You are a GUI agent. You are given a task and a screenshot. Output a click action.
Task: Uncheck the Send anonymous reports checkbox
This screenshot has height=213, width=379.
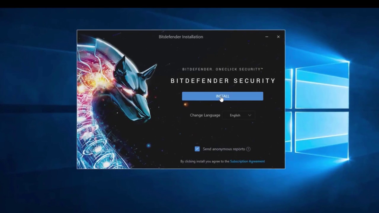pos(197,149)
